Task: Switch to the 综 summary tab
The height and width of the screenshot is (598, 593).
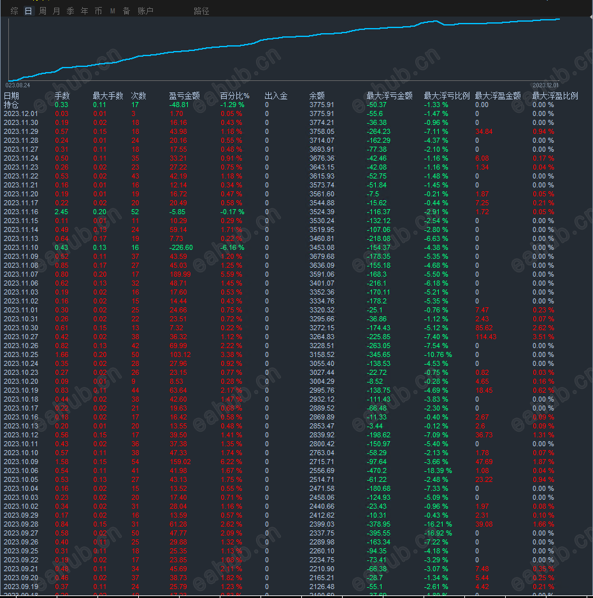Action: [x=15, y=11]
